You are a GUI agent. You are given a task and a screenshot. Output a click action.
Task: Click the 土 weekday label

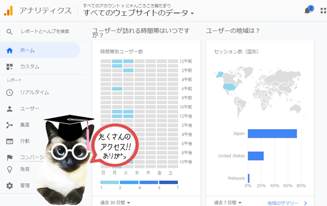pyautogui.click(x=171, y=173)
